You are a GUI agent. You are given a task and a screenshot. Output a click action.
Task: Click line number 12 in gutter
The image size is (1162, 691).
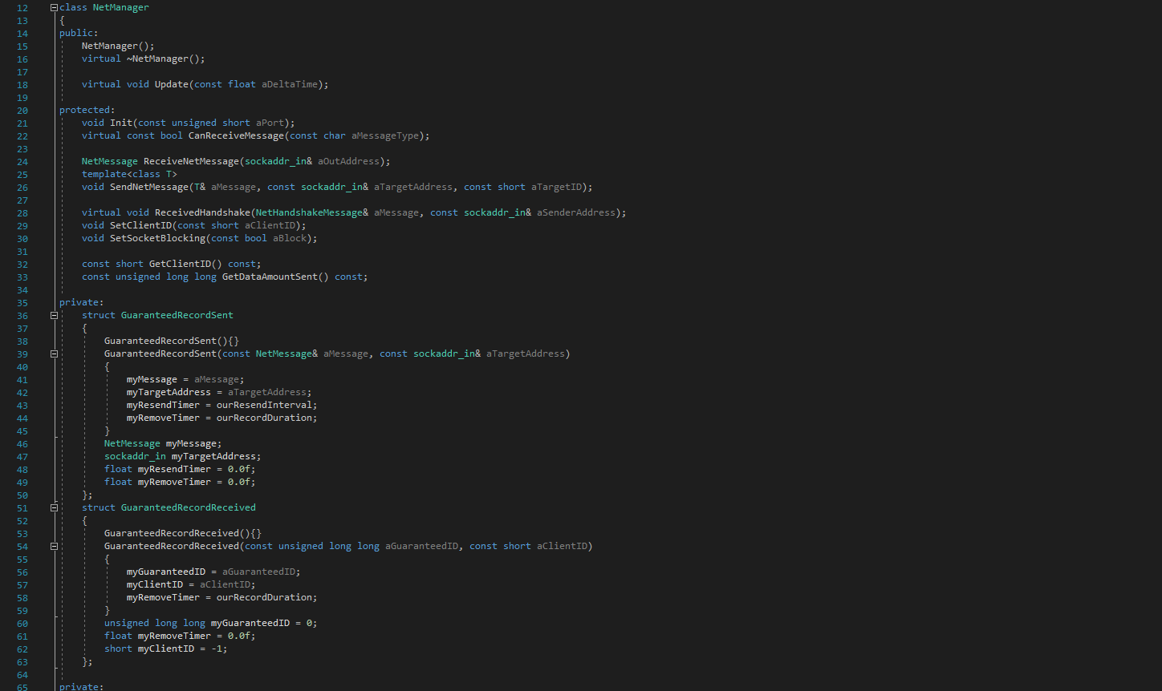tap(22, 8)
